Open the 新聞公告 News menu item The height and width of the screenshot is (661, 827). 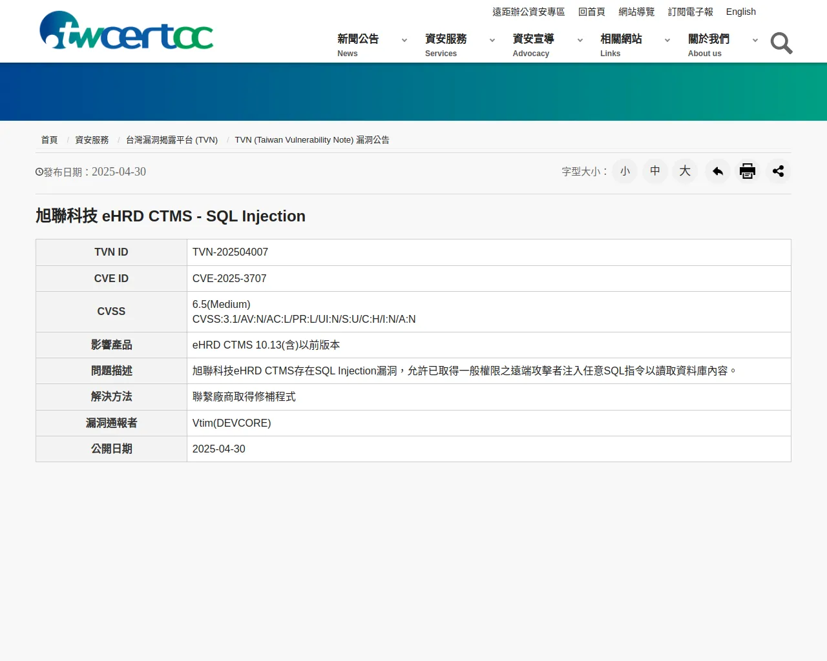click(358, 45)
